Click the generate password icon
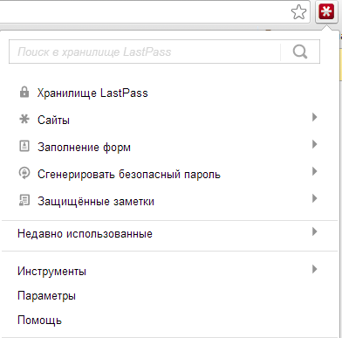The image size is (342, 338). [x=24, y=173]
